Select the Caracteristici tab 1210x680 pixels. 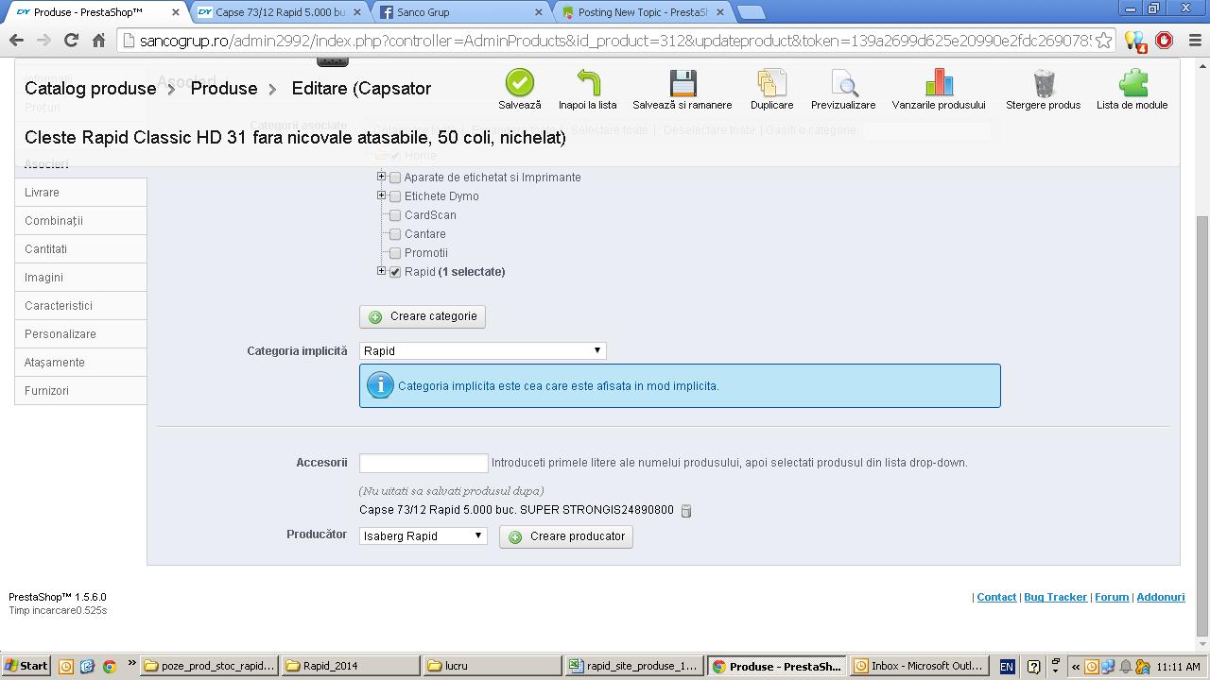(x=80, y=306)
